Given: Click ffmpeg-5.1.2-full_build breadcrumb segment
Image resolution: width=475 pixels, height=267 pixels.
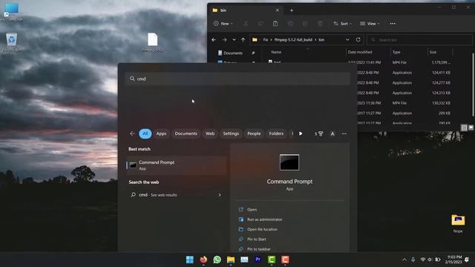Looking at the screenshot, I should pos(293,39).
